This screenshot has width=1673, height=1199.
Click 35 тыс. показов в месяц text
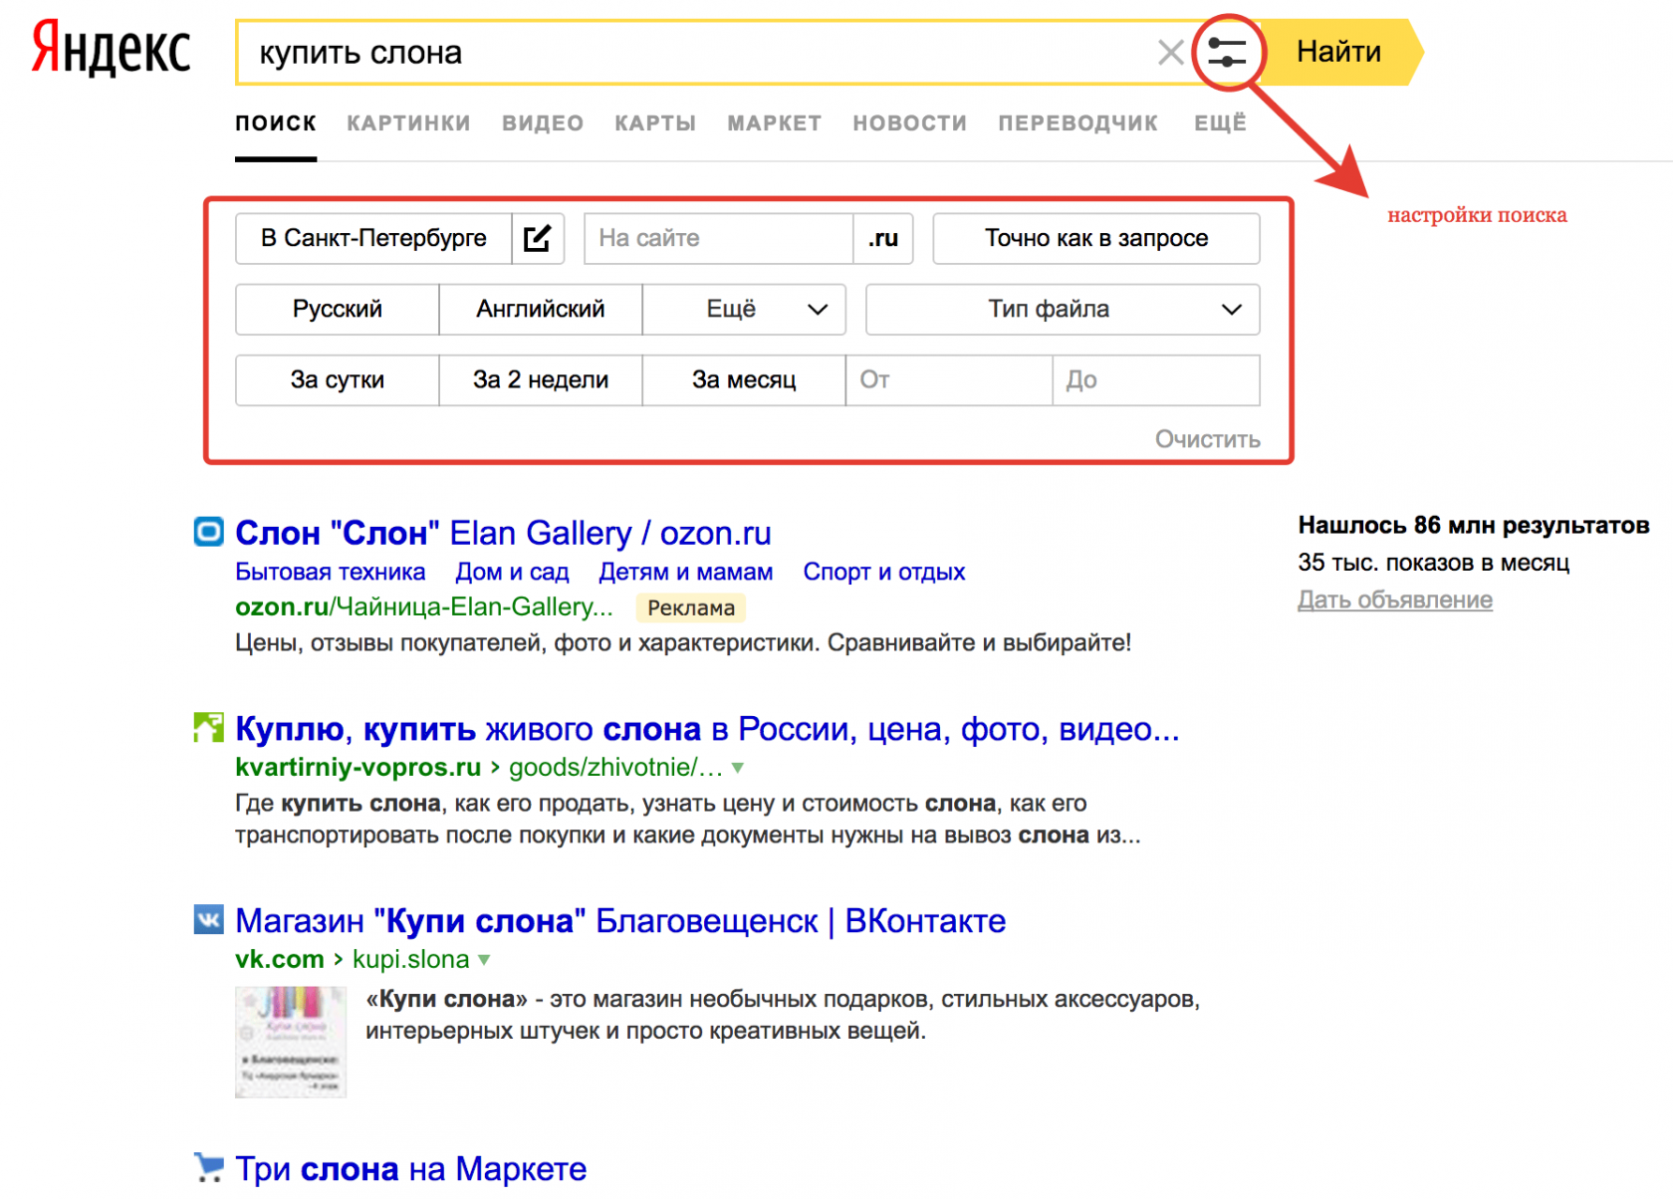coord(1434,563)
